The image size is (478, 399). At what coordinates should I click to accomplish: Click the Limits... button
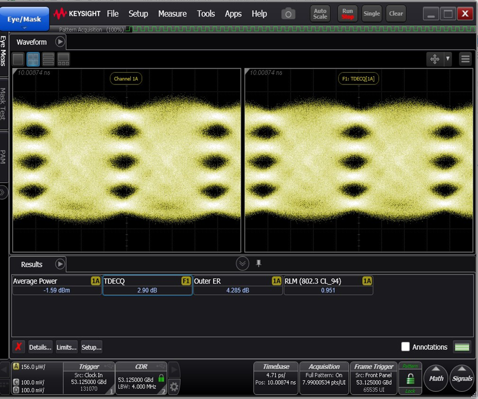point(67,347)
